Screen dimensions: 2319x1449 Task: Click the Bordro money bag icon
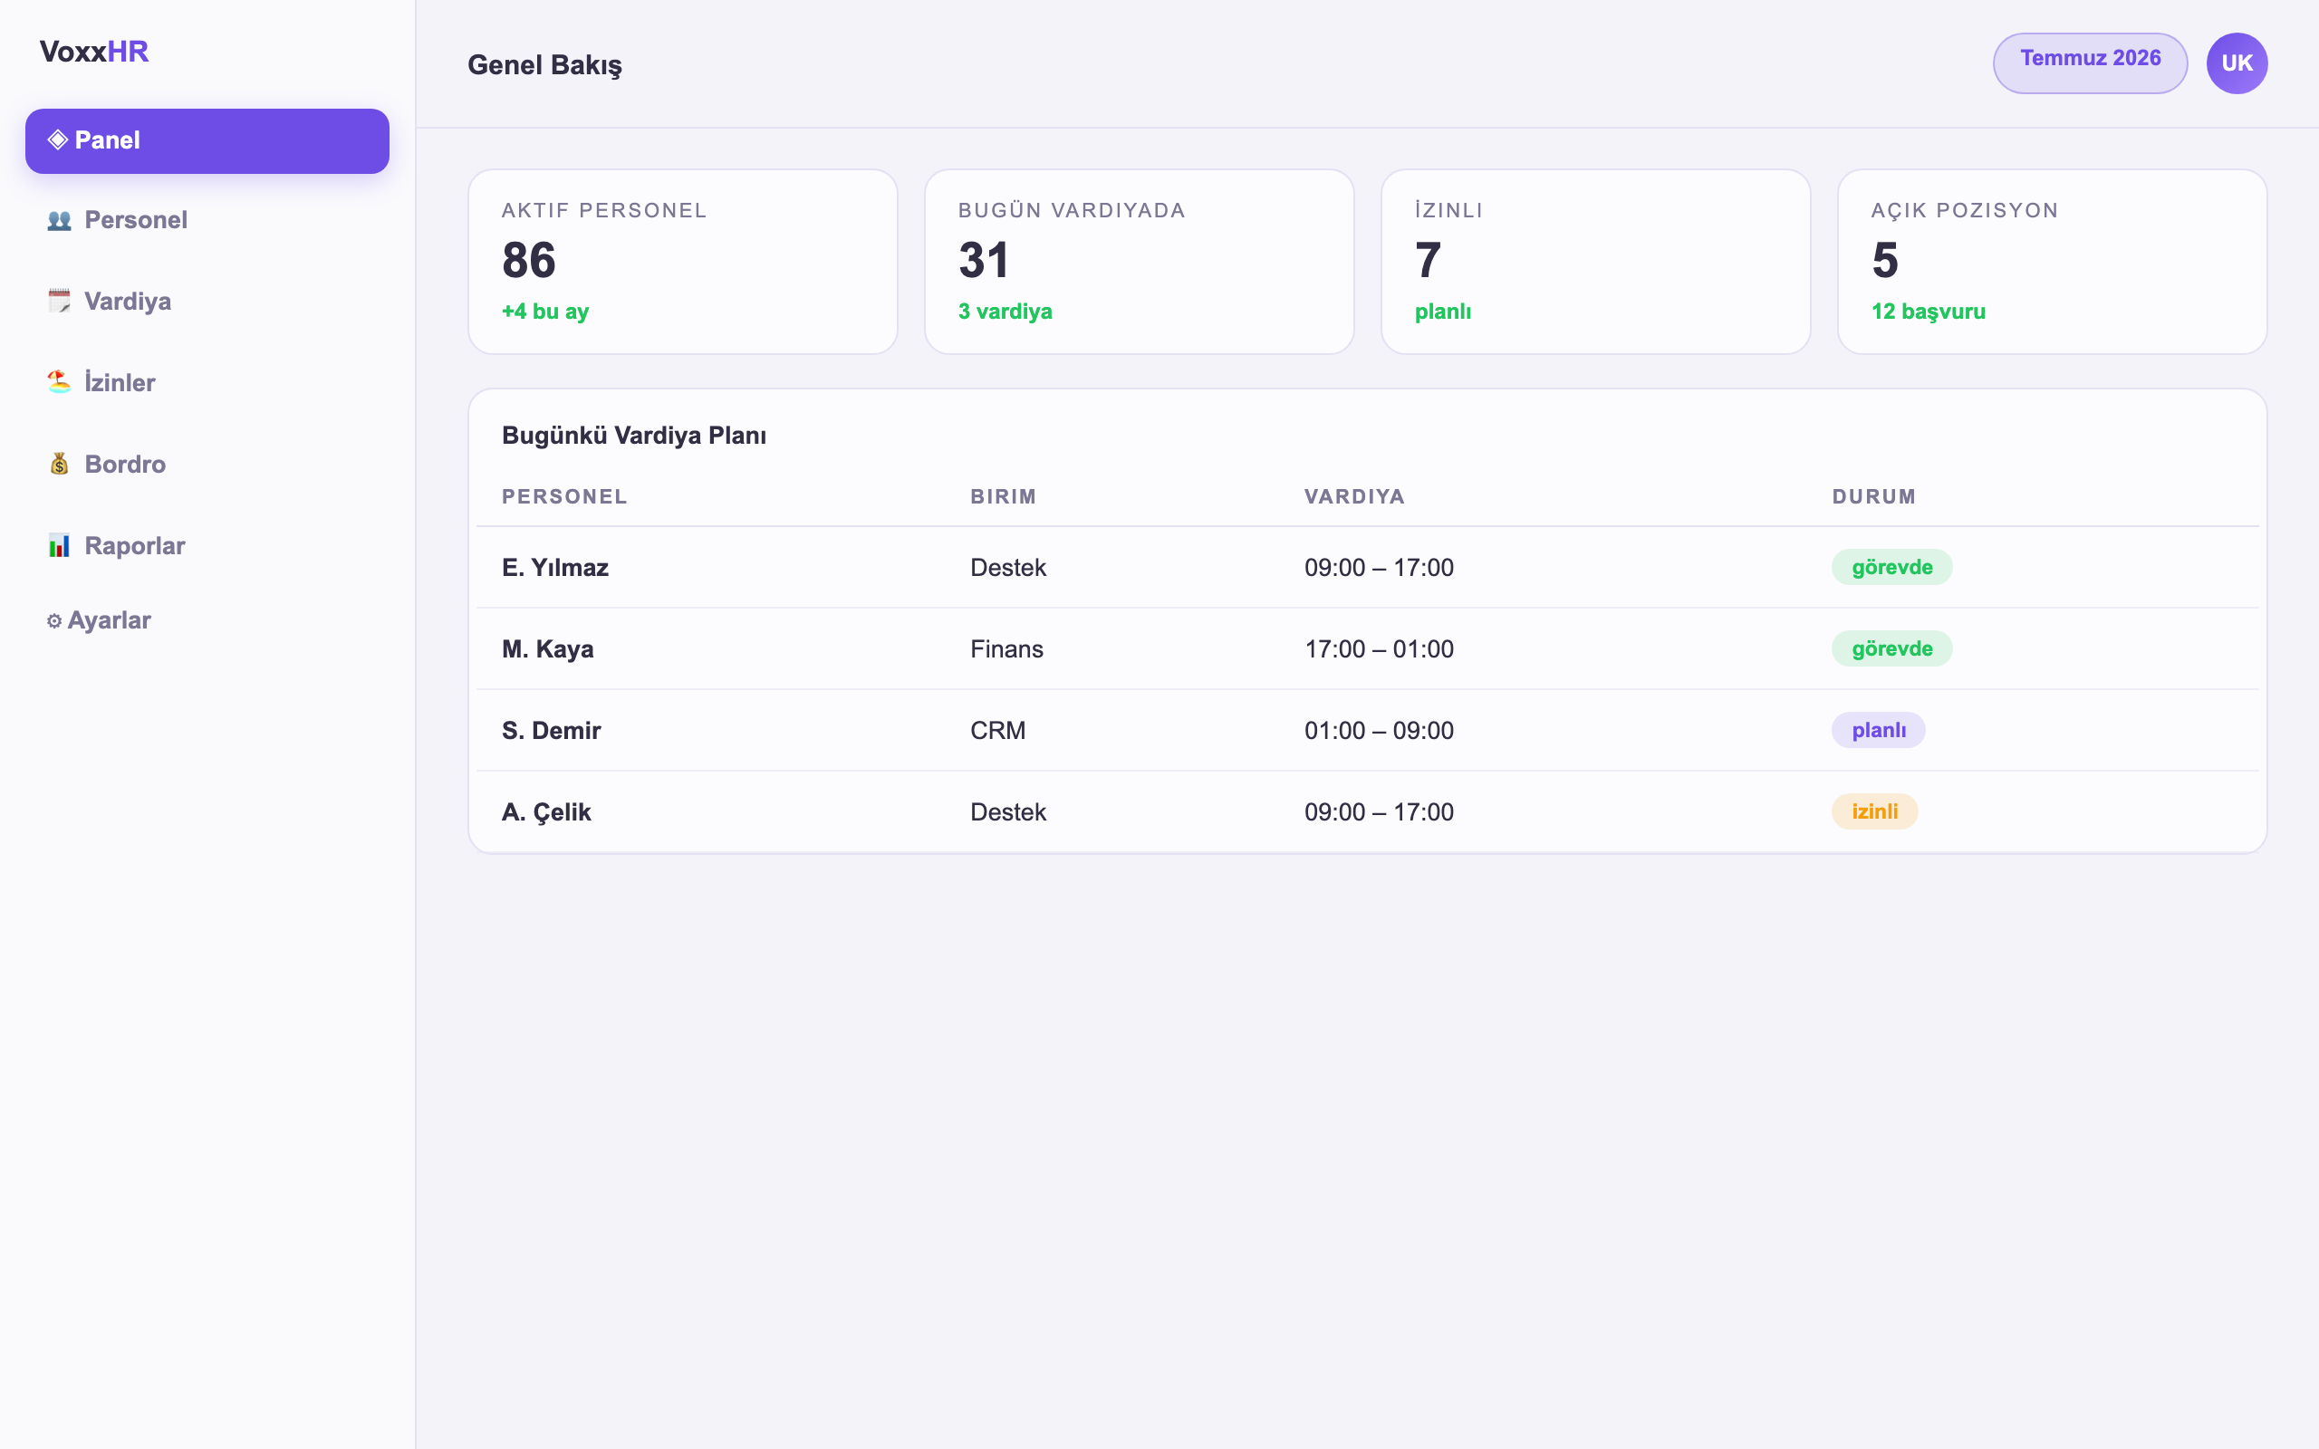(x=60, y=464)
